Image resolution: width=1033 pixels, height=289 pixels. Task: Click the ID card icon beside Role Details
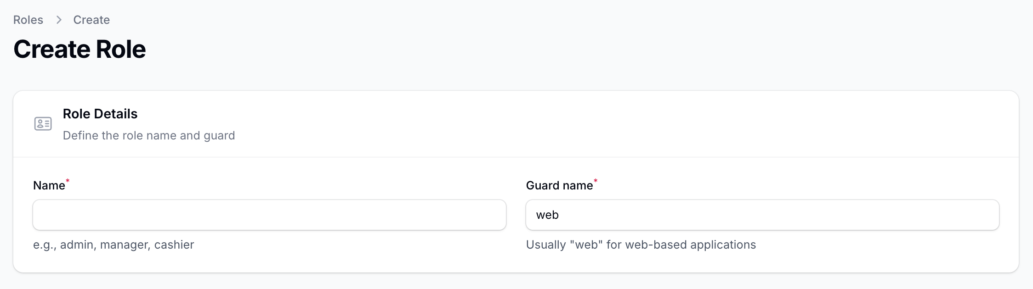pos(43,124)
